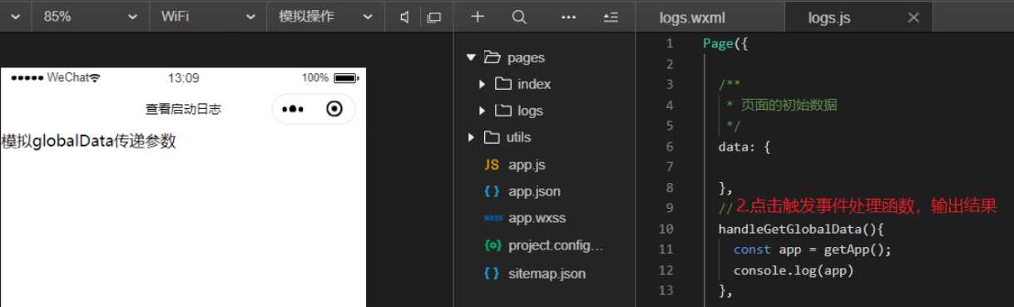
Task: Add new file with plus icon
Action: tap(477, 17)
